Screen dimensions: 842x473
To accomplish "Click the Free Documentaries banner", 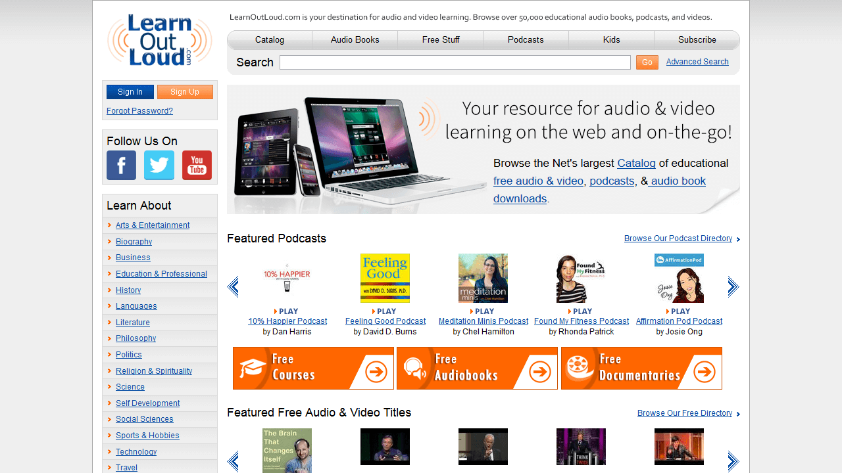I will tap(641, 369).
